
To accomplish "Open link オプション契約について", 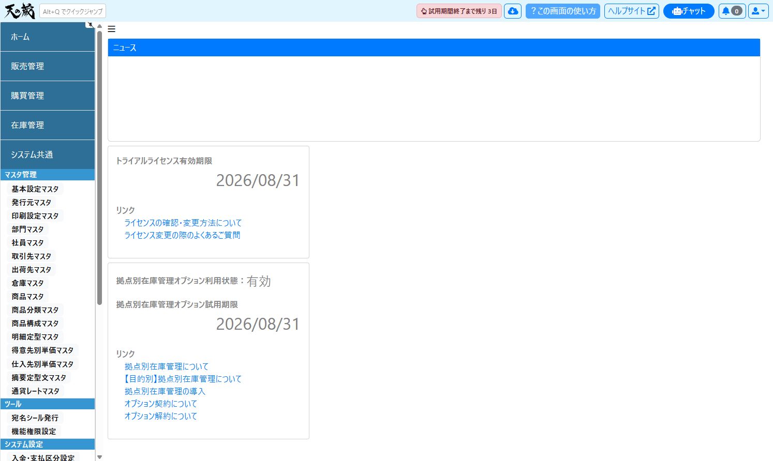I will tap(161, 404).
